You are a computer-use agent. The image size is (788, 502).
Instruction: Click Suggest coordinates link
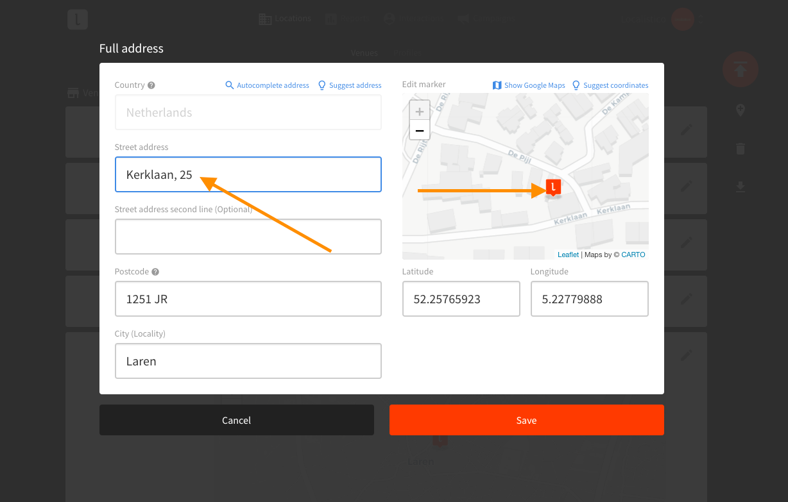point(610,85)
